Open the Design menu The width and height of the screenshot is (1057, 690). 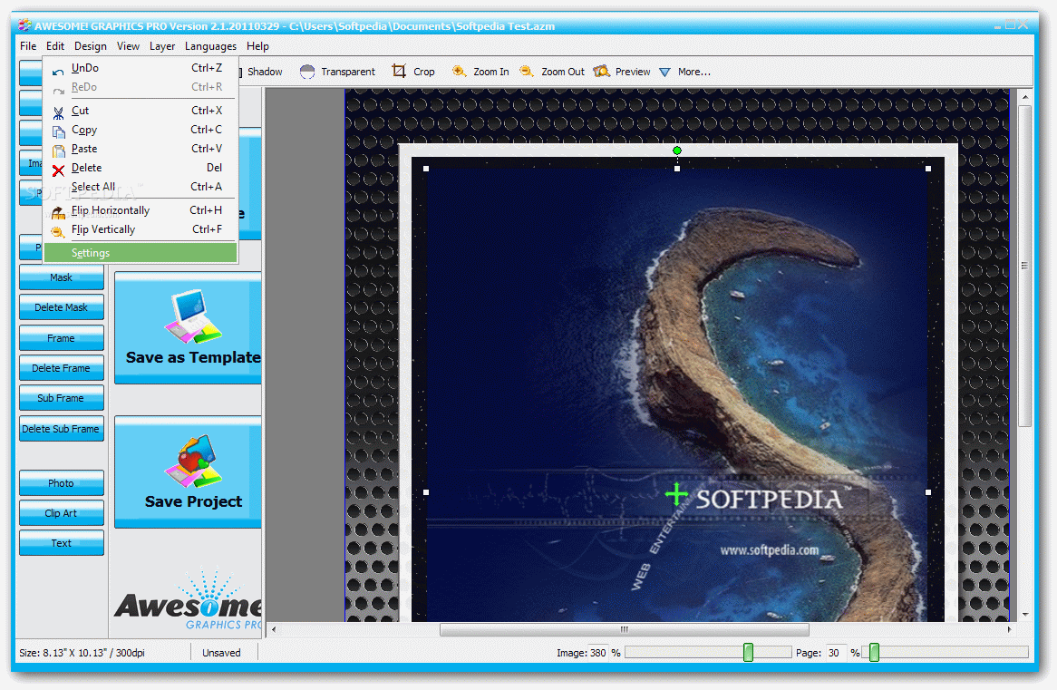click(x=91, y=46)
